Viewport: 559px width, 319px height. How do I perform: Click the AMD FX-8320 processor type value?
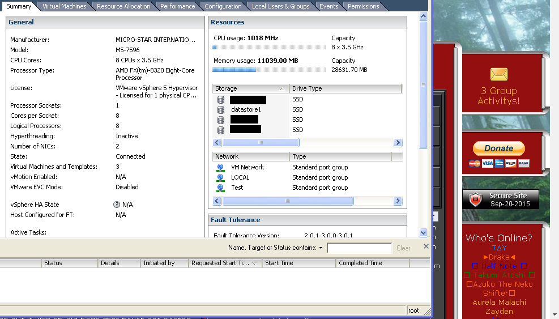155,74
